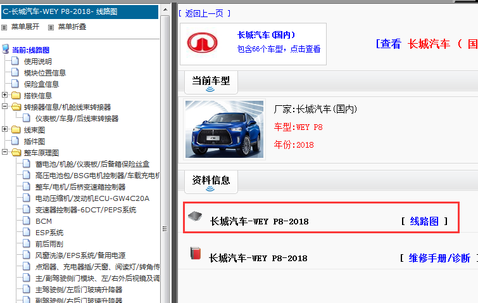Expand the 搭铁信息 tree node
Image resolution: width=478 pixels, height=303 pixels.
(x=4, y=95)
